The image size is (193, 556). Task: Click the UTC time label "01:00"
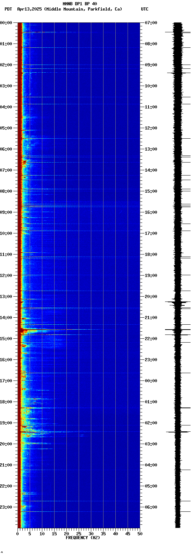[151, 402]
